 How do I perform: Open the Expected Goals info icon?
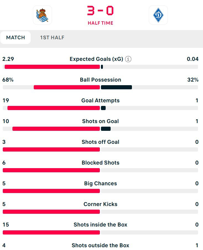128,59
